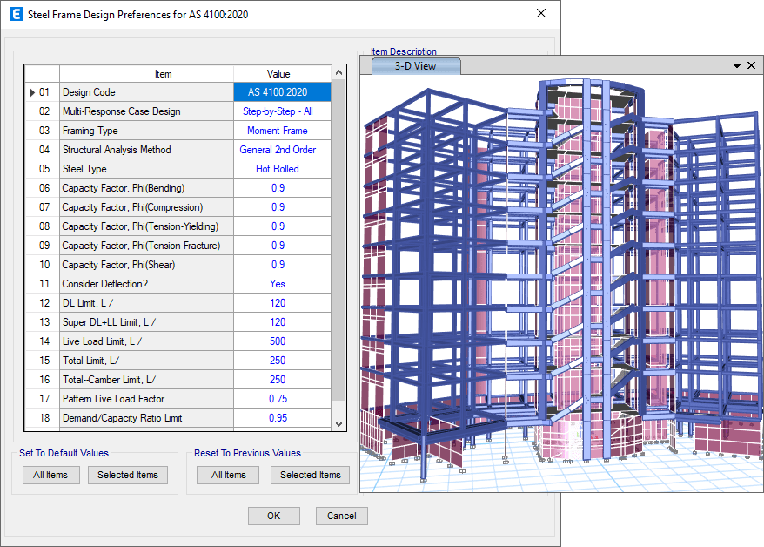Edit the Total Limit value 250
This screenshot has height=547, width=764.
282,361
